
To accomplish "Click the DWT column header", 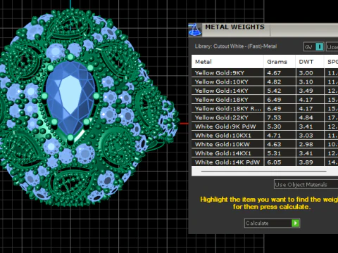I will click(x=310, y=62).
